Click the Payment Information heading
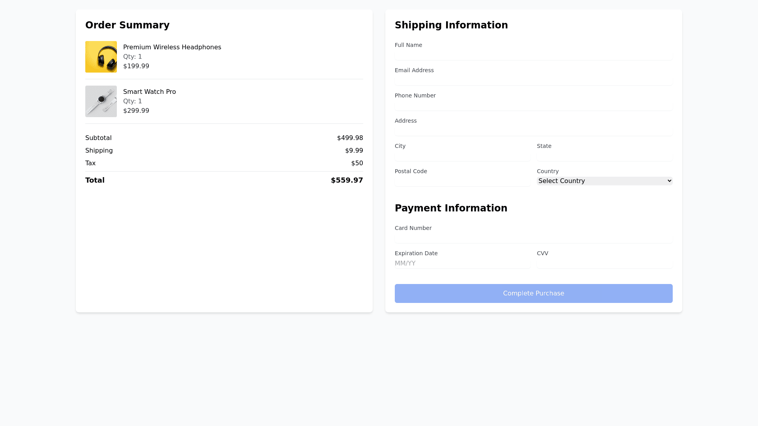This screenshot has height=426, width=758. [451, 208]
